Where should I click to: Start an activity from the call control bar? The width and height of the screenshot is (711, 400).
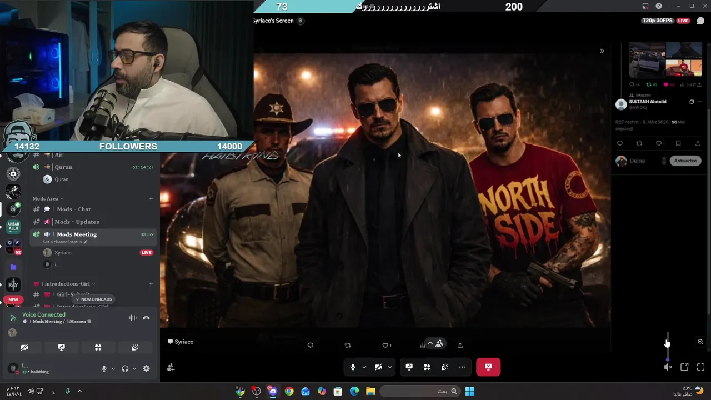tap(427, 367)
